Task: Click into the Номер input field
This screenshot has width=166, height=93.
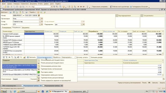Action: (x=18, y=16)
